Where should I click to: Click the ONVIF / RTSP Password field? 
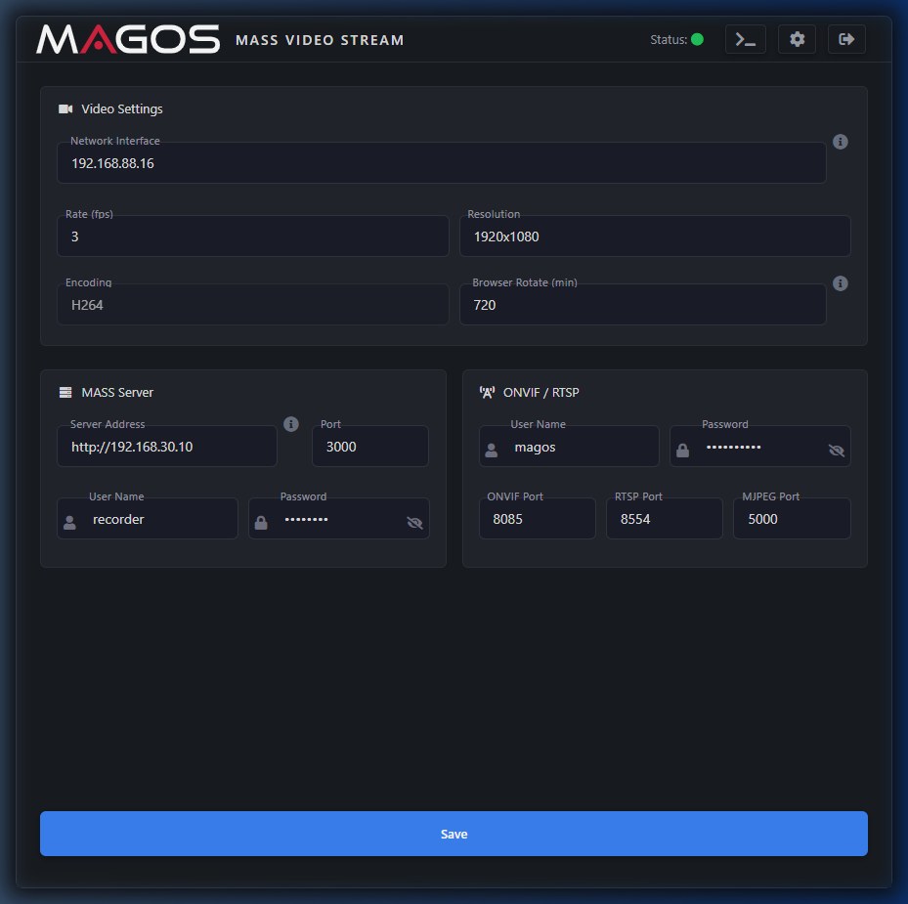click(x=759, y=447)
